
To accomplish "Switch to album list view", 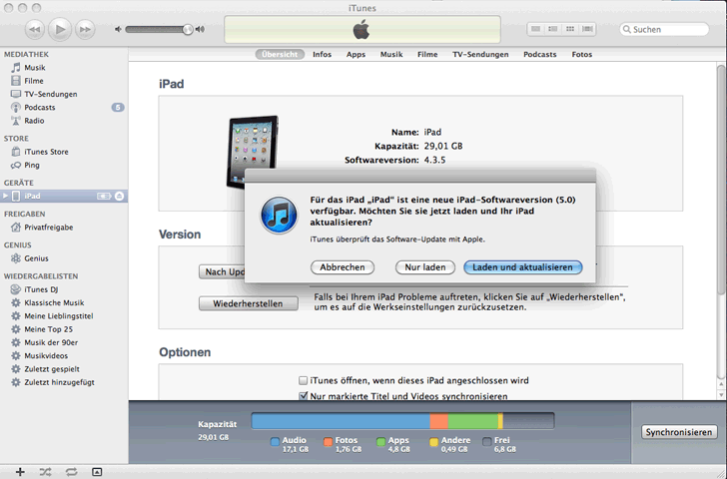I will pos(552,29).
